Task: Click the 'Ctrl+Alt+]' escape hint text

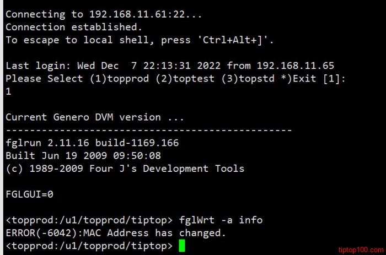Action: (233, 40)
